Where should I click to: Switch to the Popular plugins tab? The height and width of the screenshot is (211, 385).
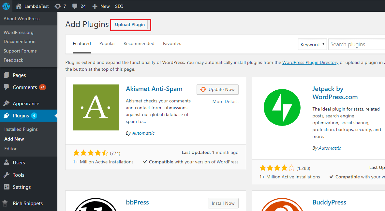click(x=107, y=43)
